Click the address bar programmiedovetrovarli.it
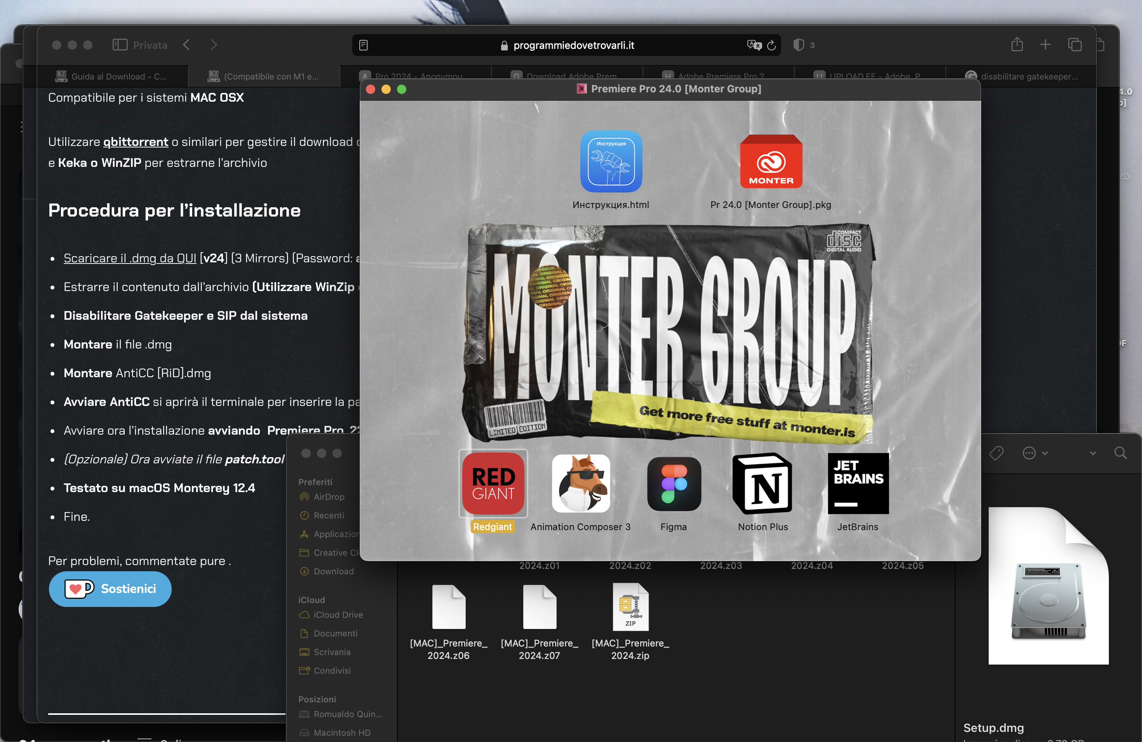Image resolution: width=1142 pixels, height=742 pixels. pos(566,45)
